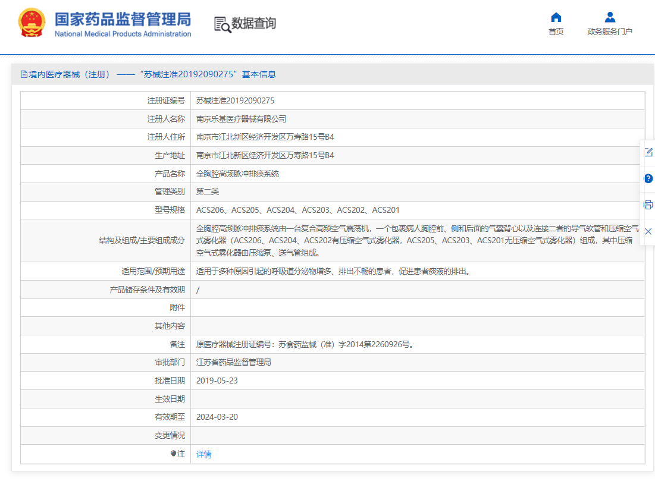Screen dimensions: 655x481
Task: Click National Medical Products Administration text
Action: (x=123, y=34)
